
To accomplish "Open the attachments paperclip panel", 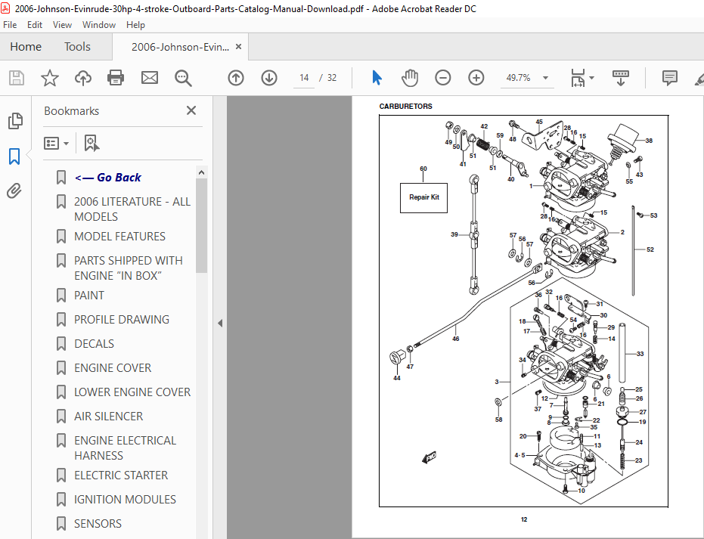I will (14, 191).
